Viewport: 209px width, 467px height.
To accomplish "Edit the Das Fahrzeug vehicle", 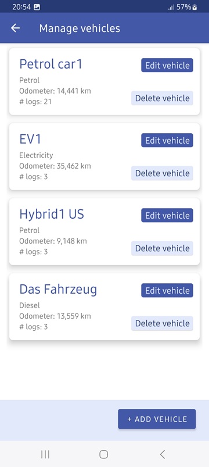I will click(167, 290).
